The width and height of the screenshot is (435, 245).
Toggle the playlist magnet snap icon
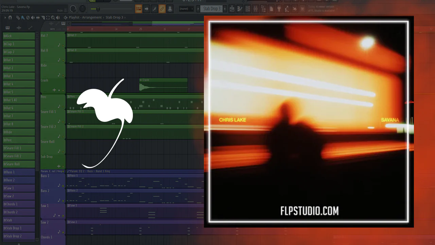click(10, 17)
